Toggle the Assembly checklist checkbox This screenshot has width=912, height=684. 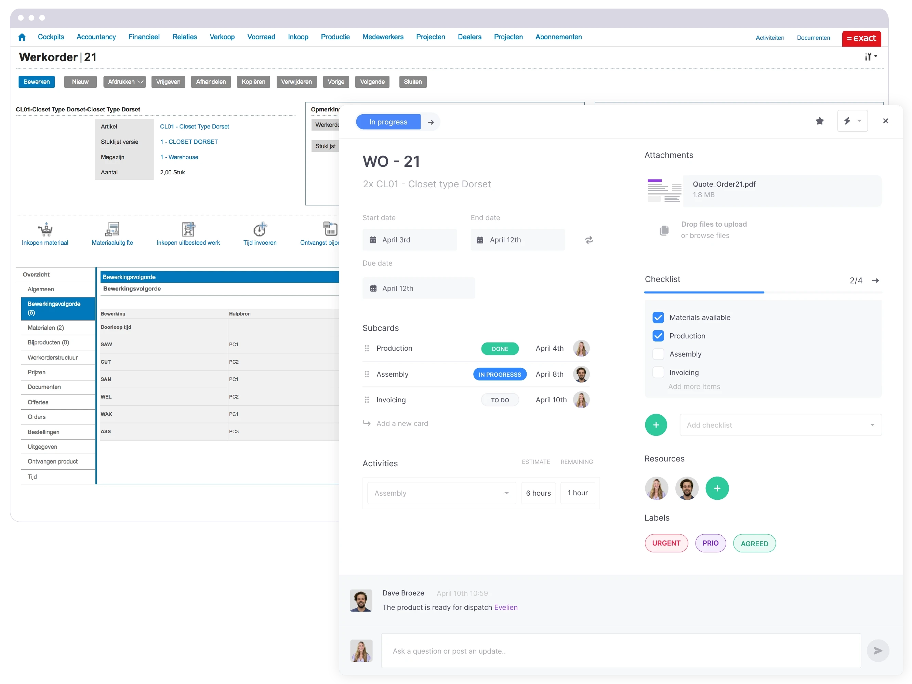658,353
